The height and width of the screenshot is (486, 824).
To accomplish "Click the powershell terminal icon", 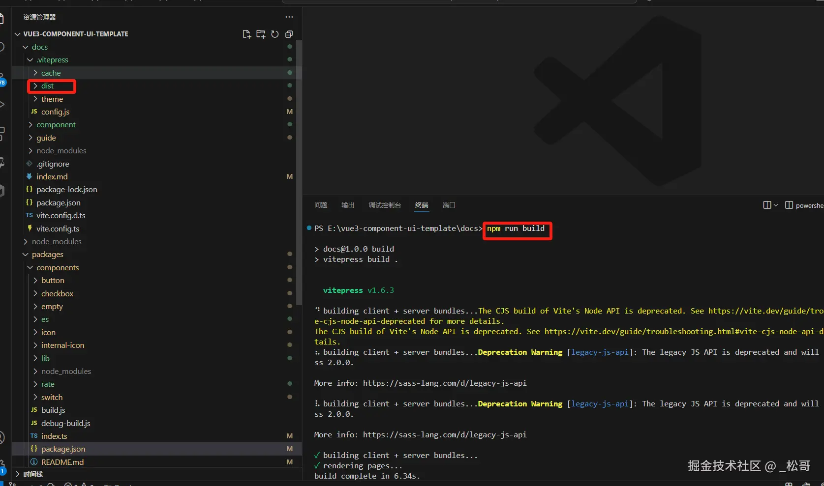I will (x=789, y=205).
